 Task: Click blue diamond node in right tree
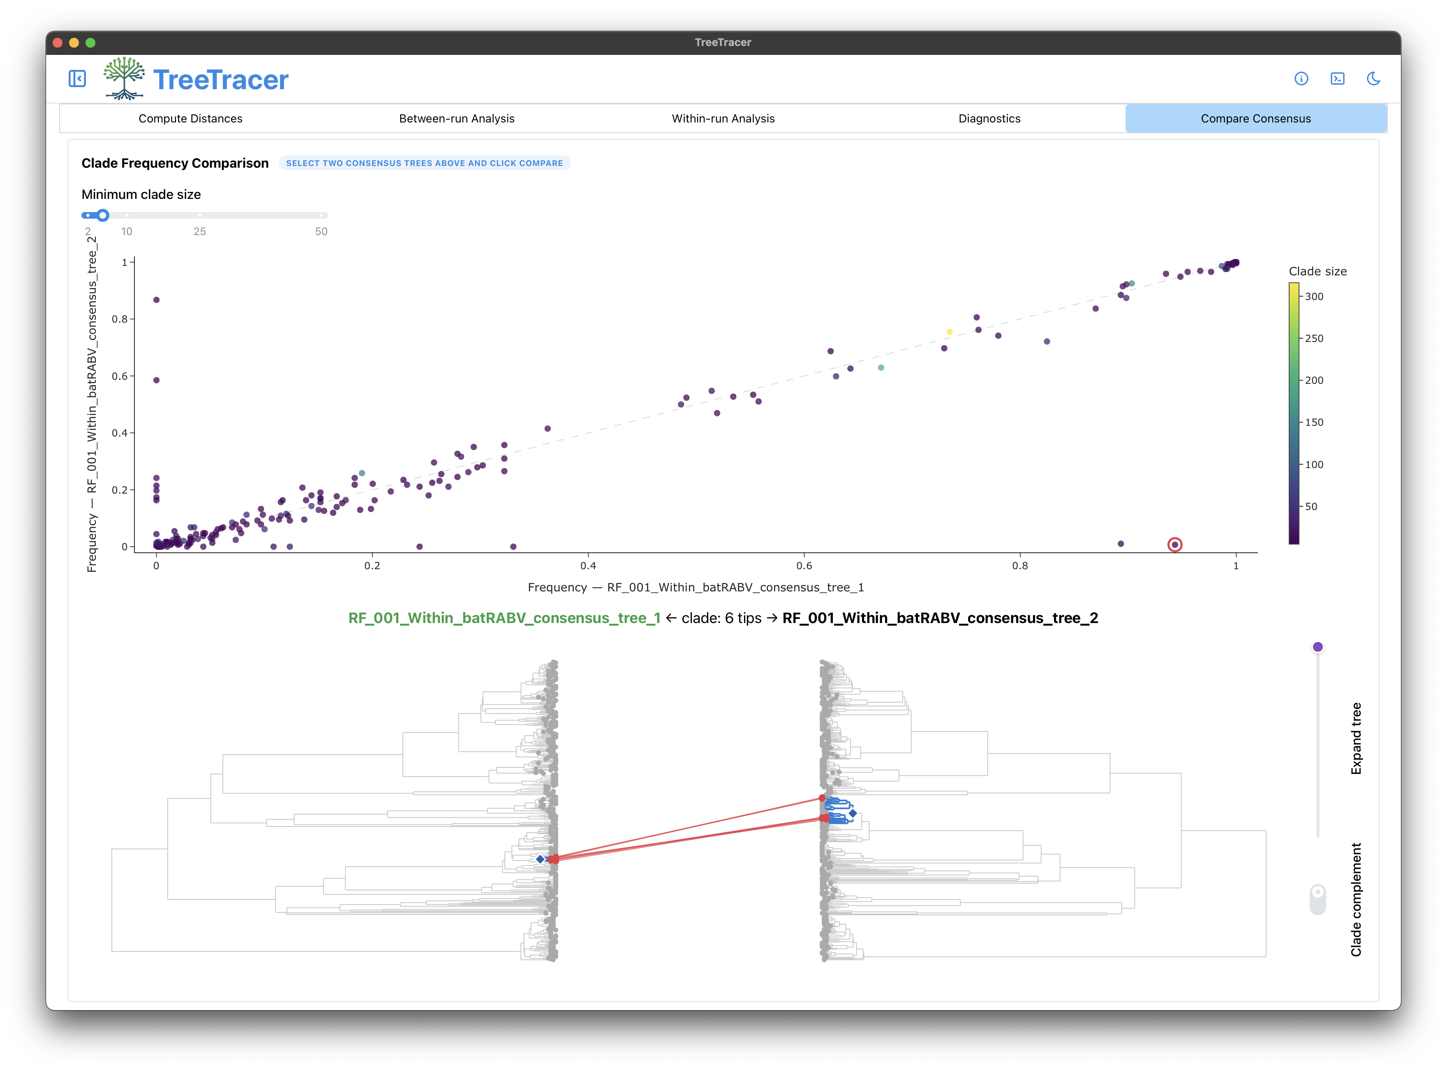[x=853, y=813]
